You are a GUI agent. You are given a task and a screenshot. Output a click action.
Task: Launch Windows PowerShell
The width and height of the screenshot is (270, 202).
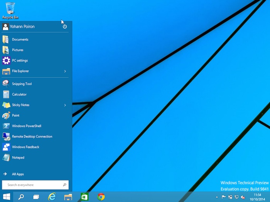pyautogui.click(x=26, y=126)
